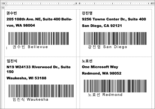Select the first line indent ruler marker

[x=6, y=2]
